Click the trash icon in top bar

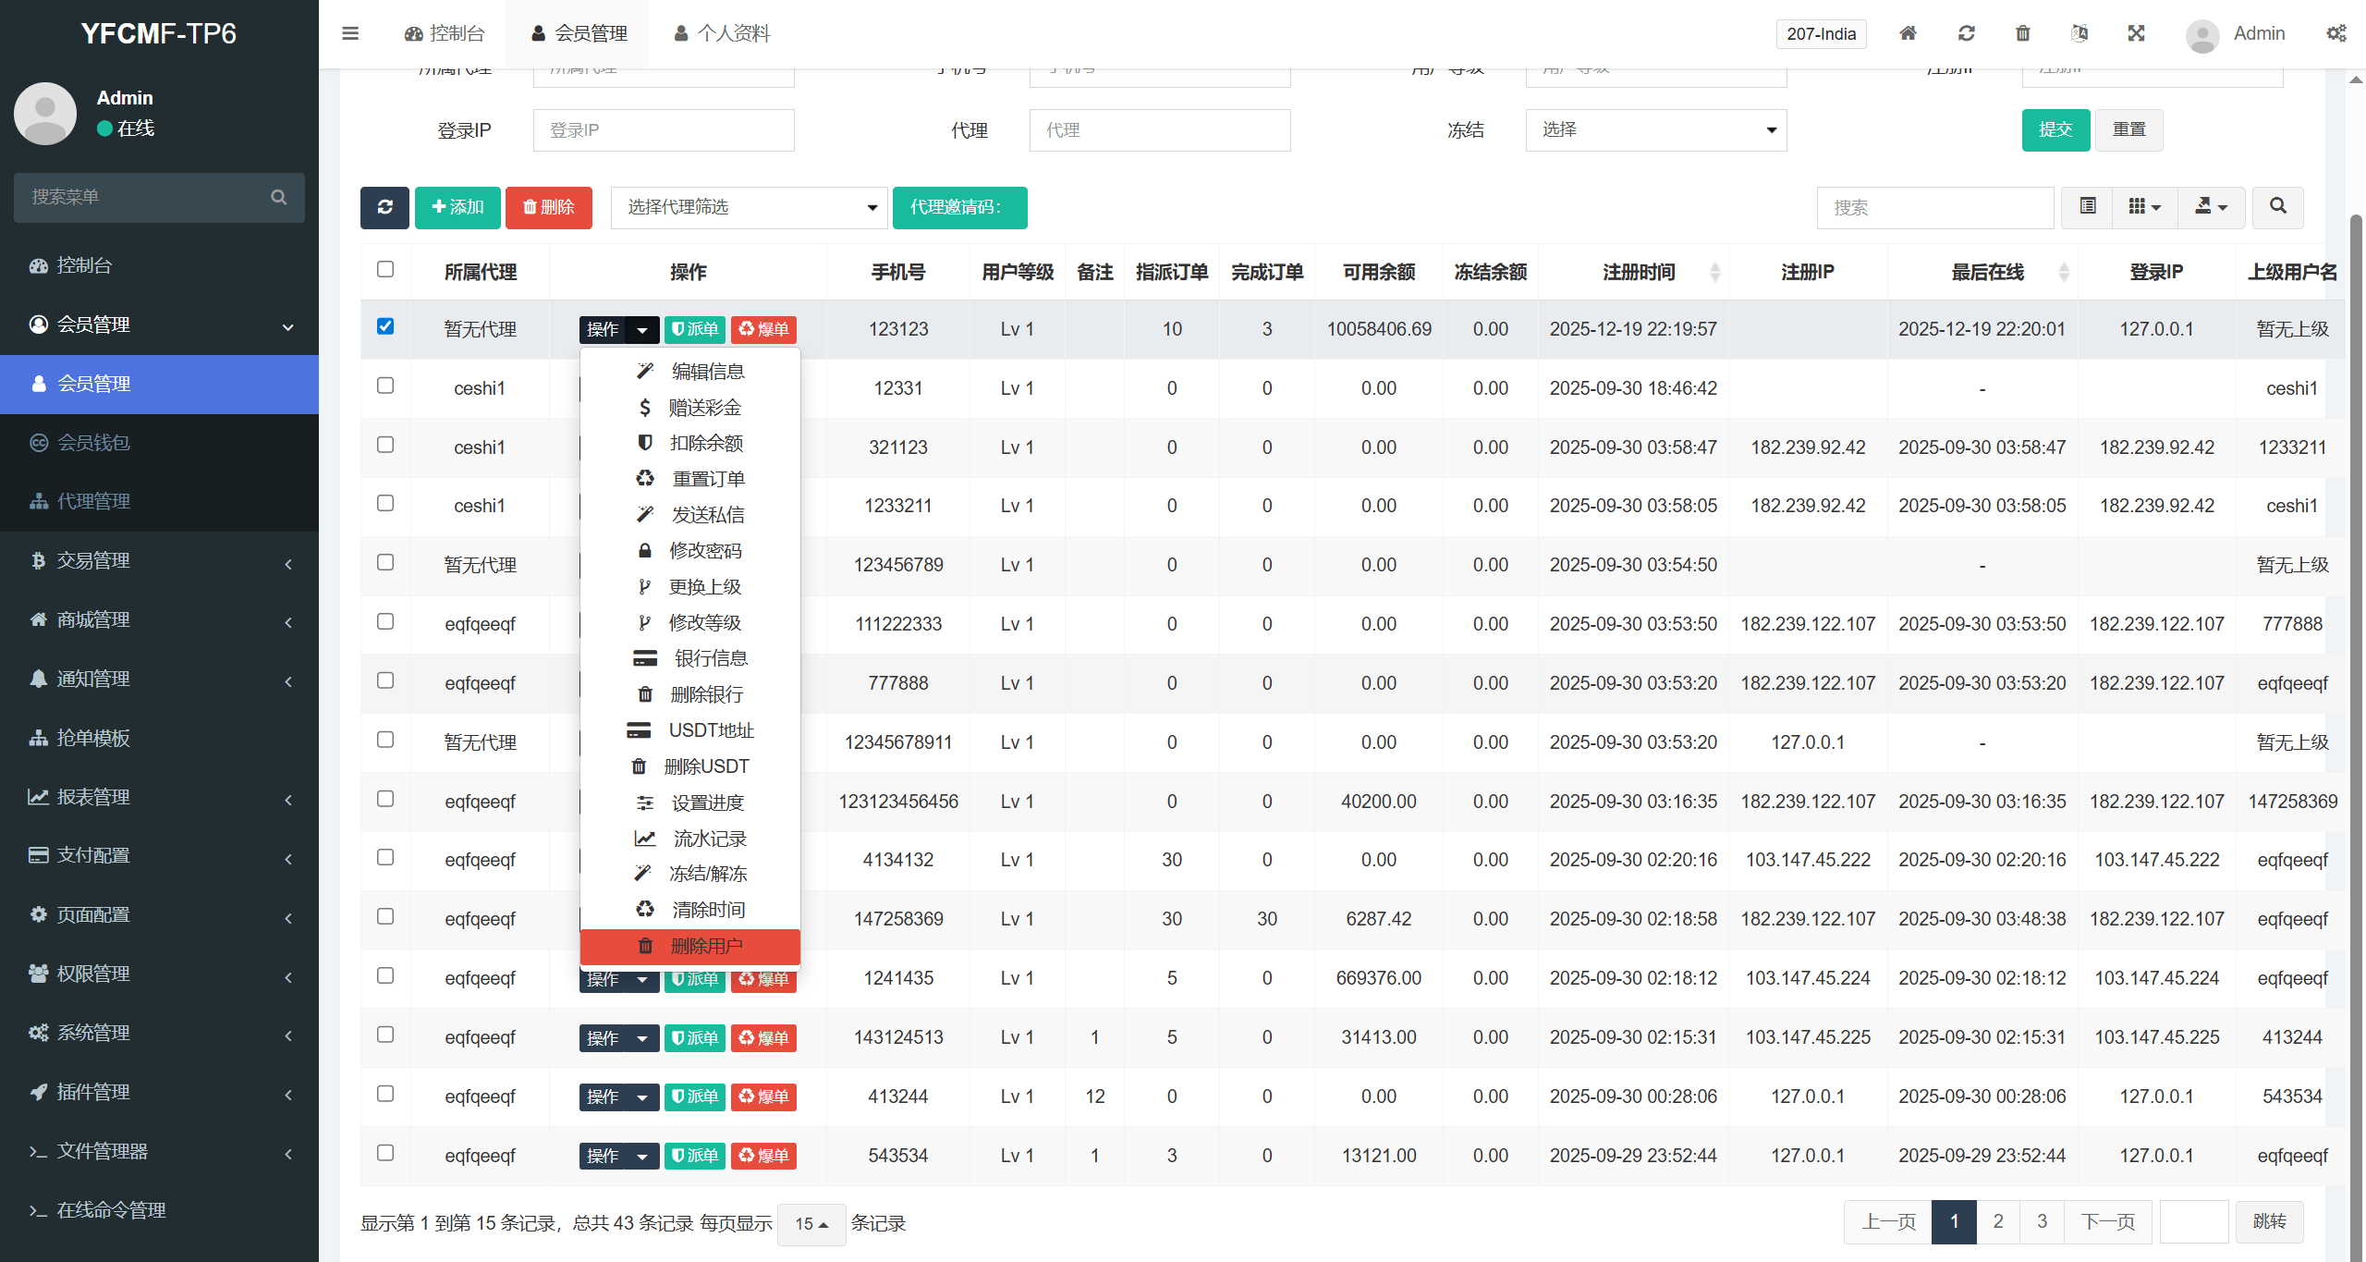(2022, 33)
